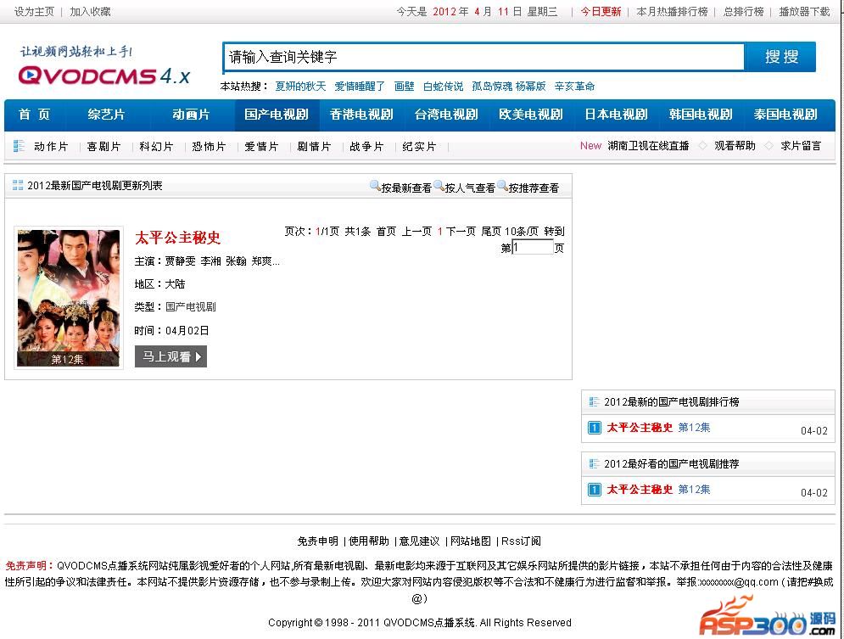This screenshot has width=844, height=639.
Task: Open 湖南卫视在线直播 link
Action: coord(649,146)
